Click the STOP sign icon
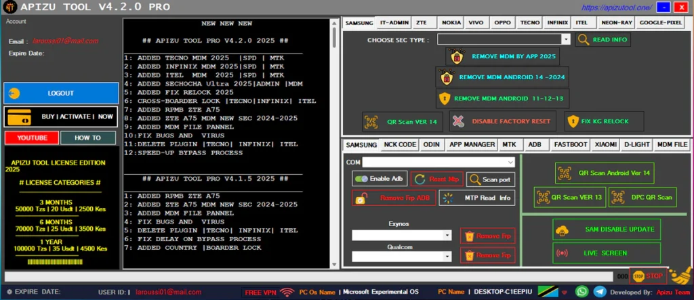 638,276
